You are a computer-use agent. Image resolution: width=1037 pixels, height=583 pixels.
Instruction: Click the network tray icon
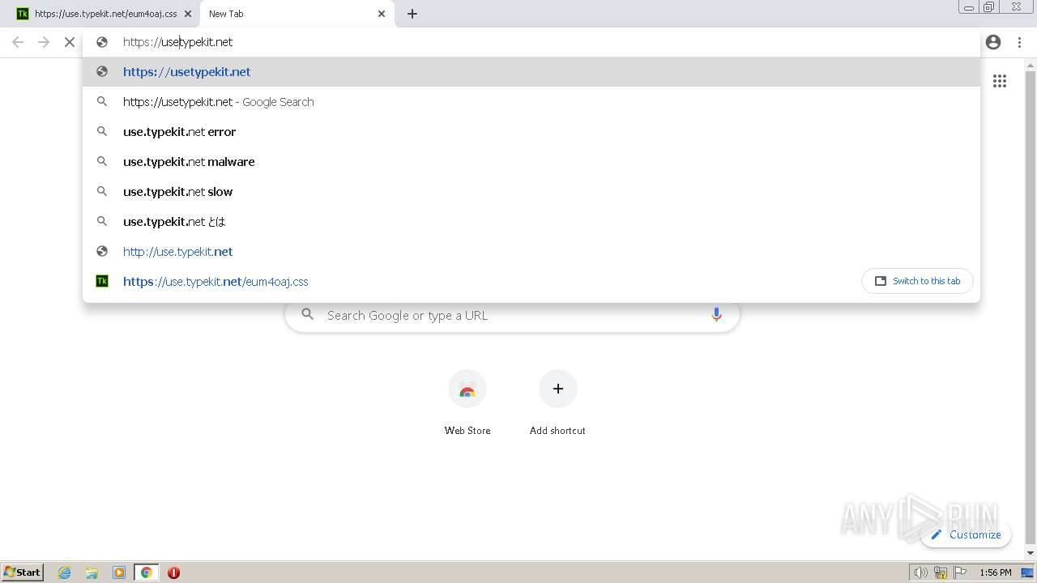[x=941, y=572]
